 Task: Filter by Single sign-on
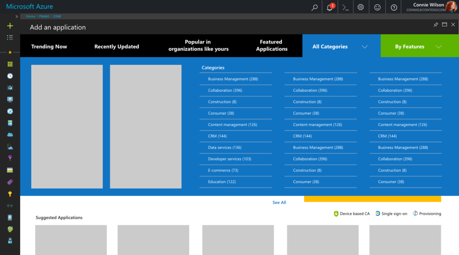[x=391, y=214]
